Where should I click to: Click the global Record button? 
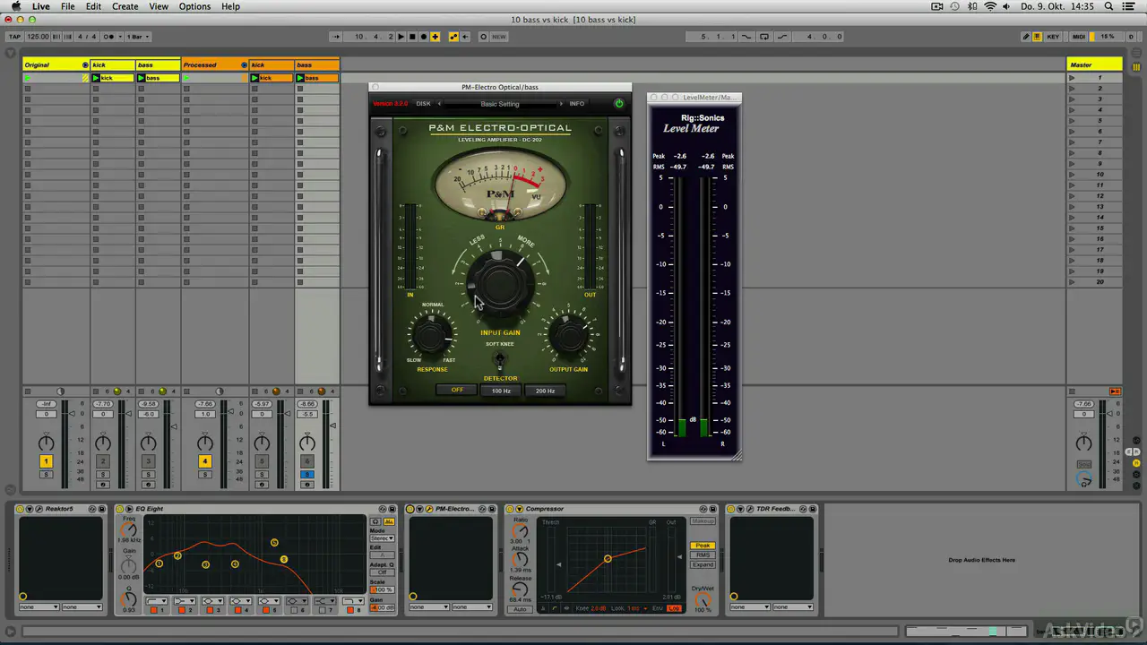424,37
